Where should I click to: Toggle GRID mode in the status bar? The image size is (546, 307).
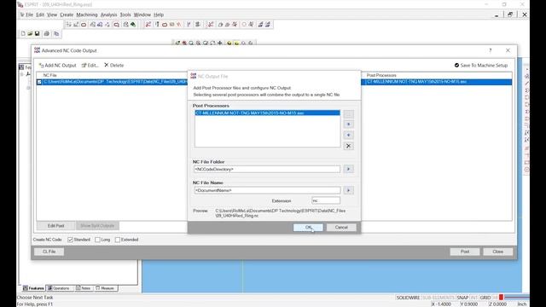(485, 298)
